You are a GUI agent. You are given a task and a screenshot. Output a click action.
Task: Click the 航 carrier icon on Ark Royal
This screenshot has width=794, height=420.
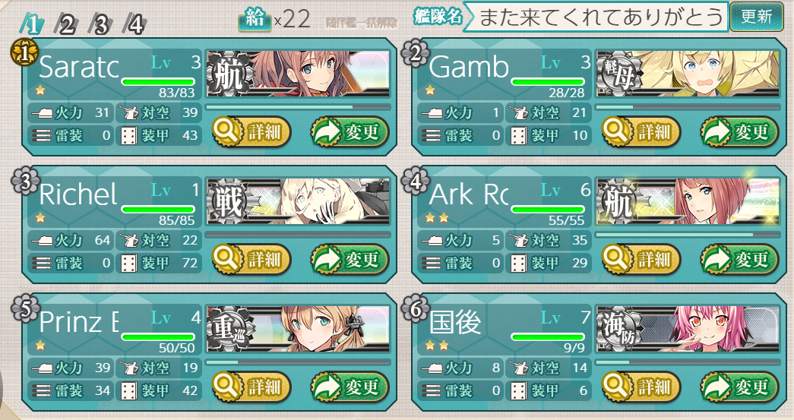click(x=618, y=201)
